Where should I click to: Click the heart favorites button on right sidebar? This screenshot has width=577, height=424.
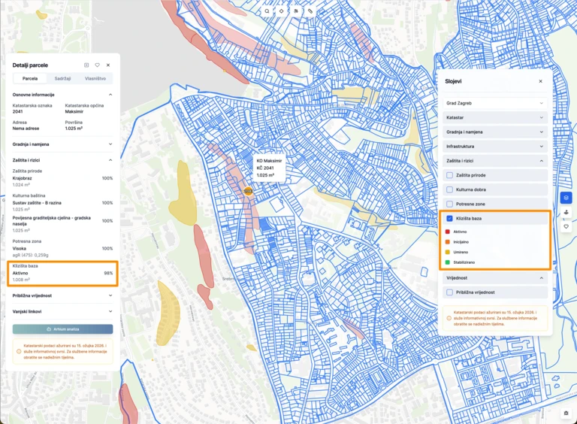(x=566, y=226)
